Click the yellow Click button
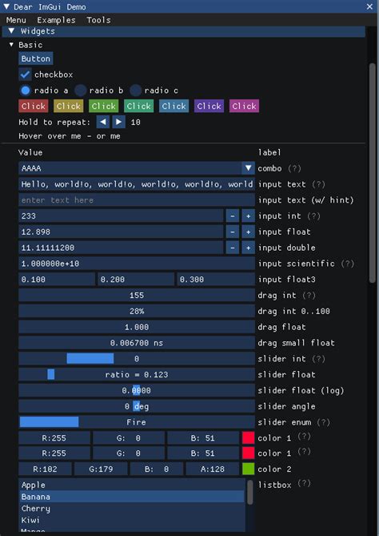379x536 pixels. pos(69,106)
